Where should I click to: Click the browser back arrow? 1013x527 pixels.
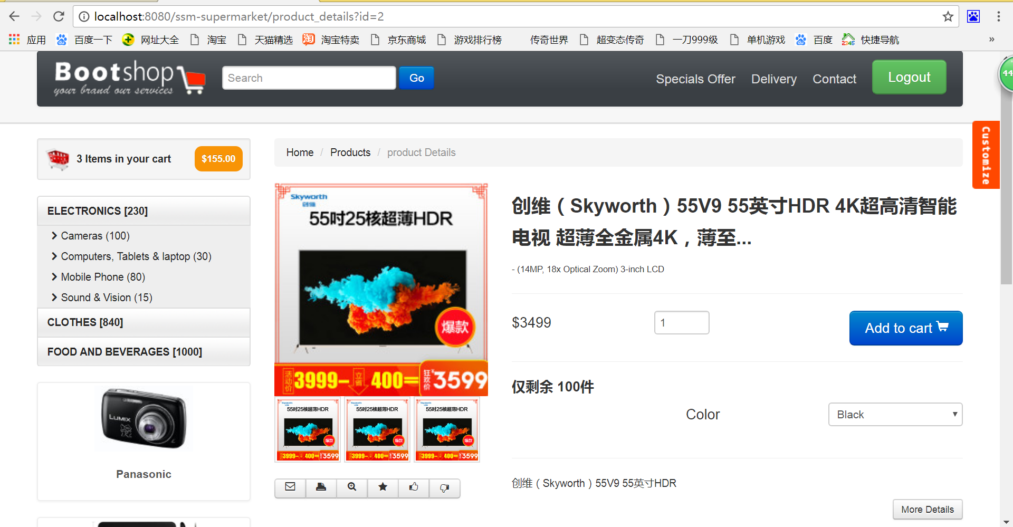point(14,16)
